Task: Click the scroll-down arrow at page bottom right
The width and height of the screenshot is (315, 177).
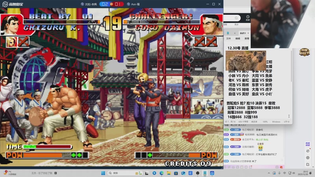Action: [313, 167]
